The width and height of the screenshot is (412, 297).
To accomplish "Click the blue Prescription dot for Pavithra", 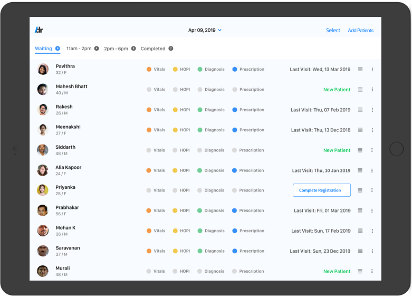I will coord(235,69).
